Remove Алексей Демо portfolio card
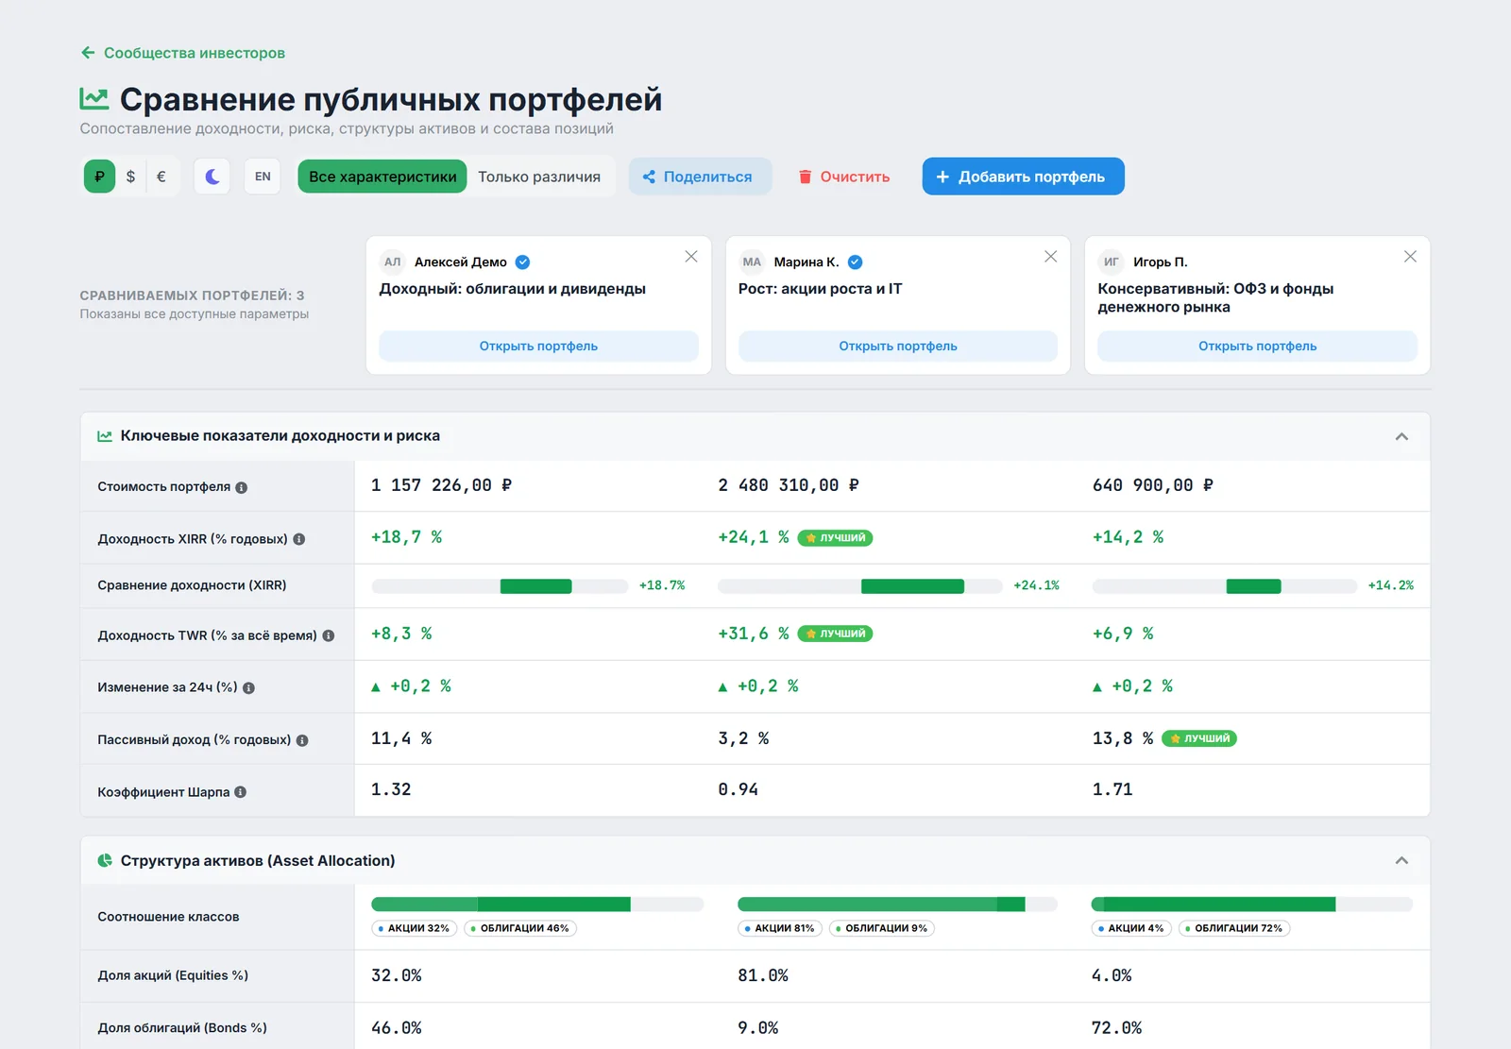This screenshot has width=1511, height=1049. point(691,257)
